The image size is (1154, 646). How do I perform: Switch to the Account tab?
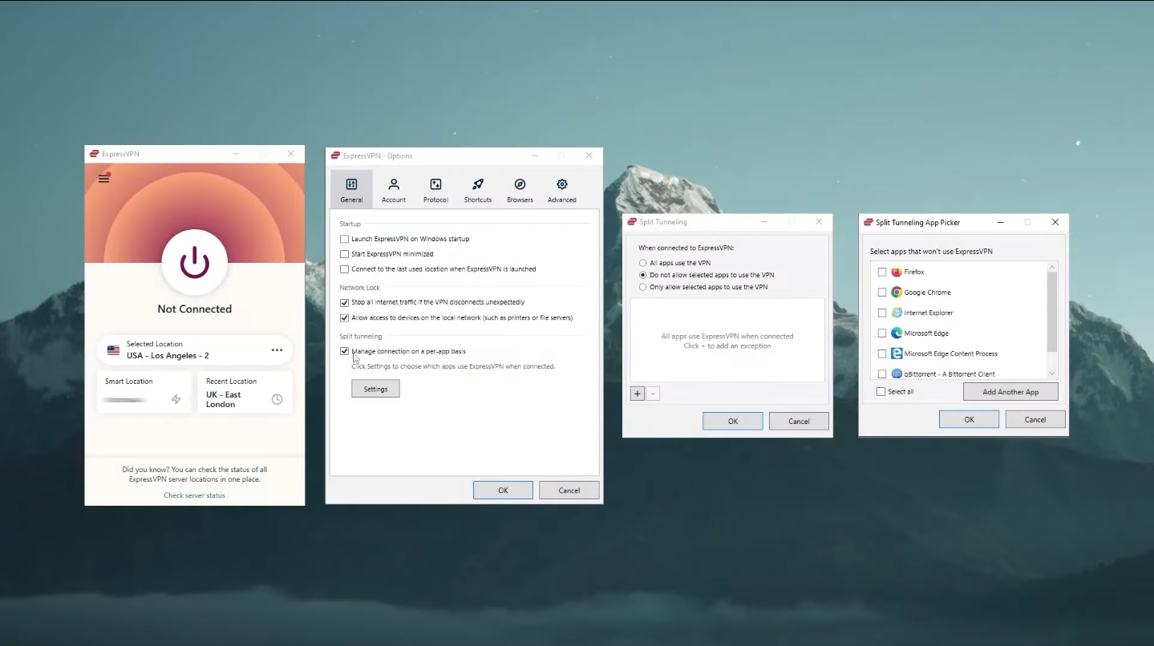pyautogui.click(x=394, y=190)
